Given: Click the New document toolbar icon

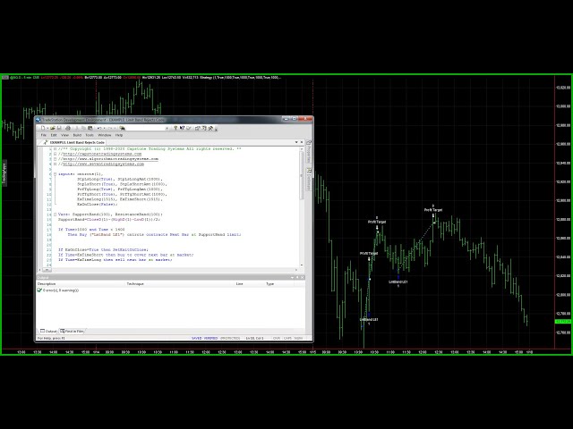Looking at the screenshot, I should pyautogui.click(x=43, y=128).
